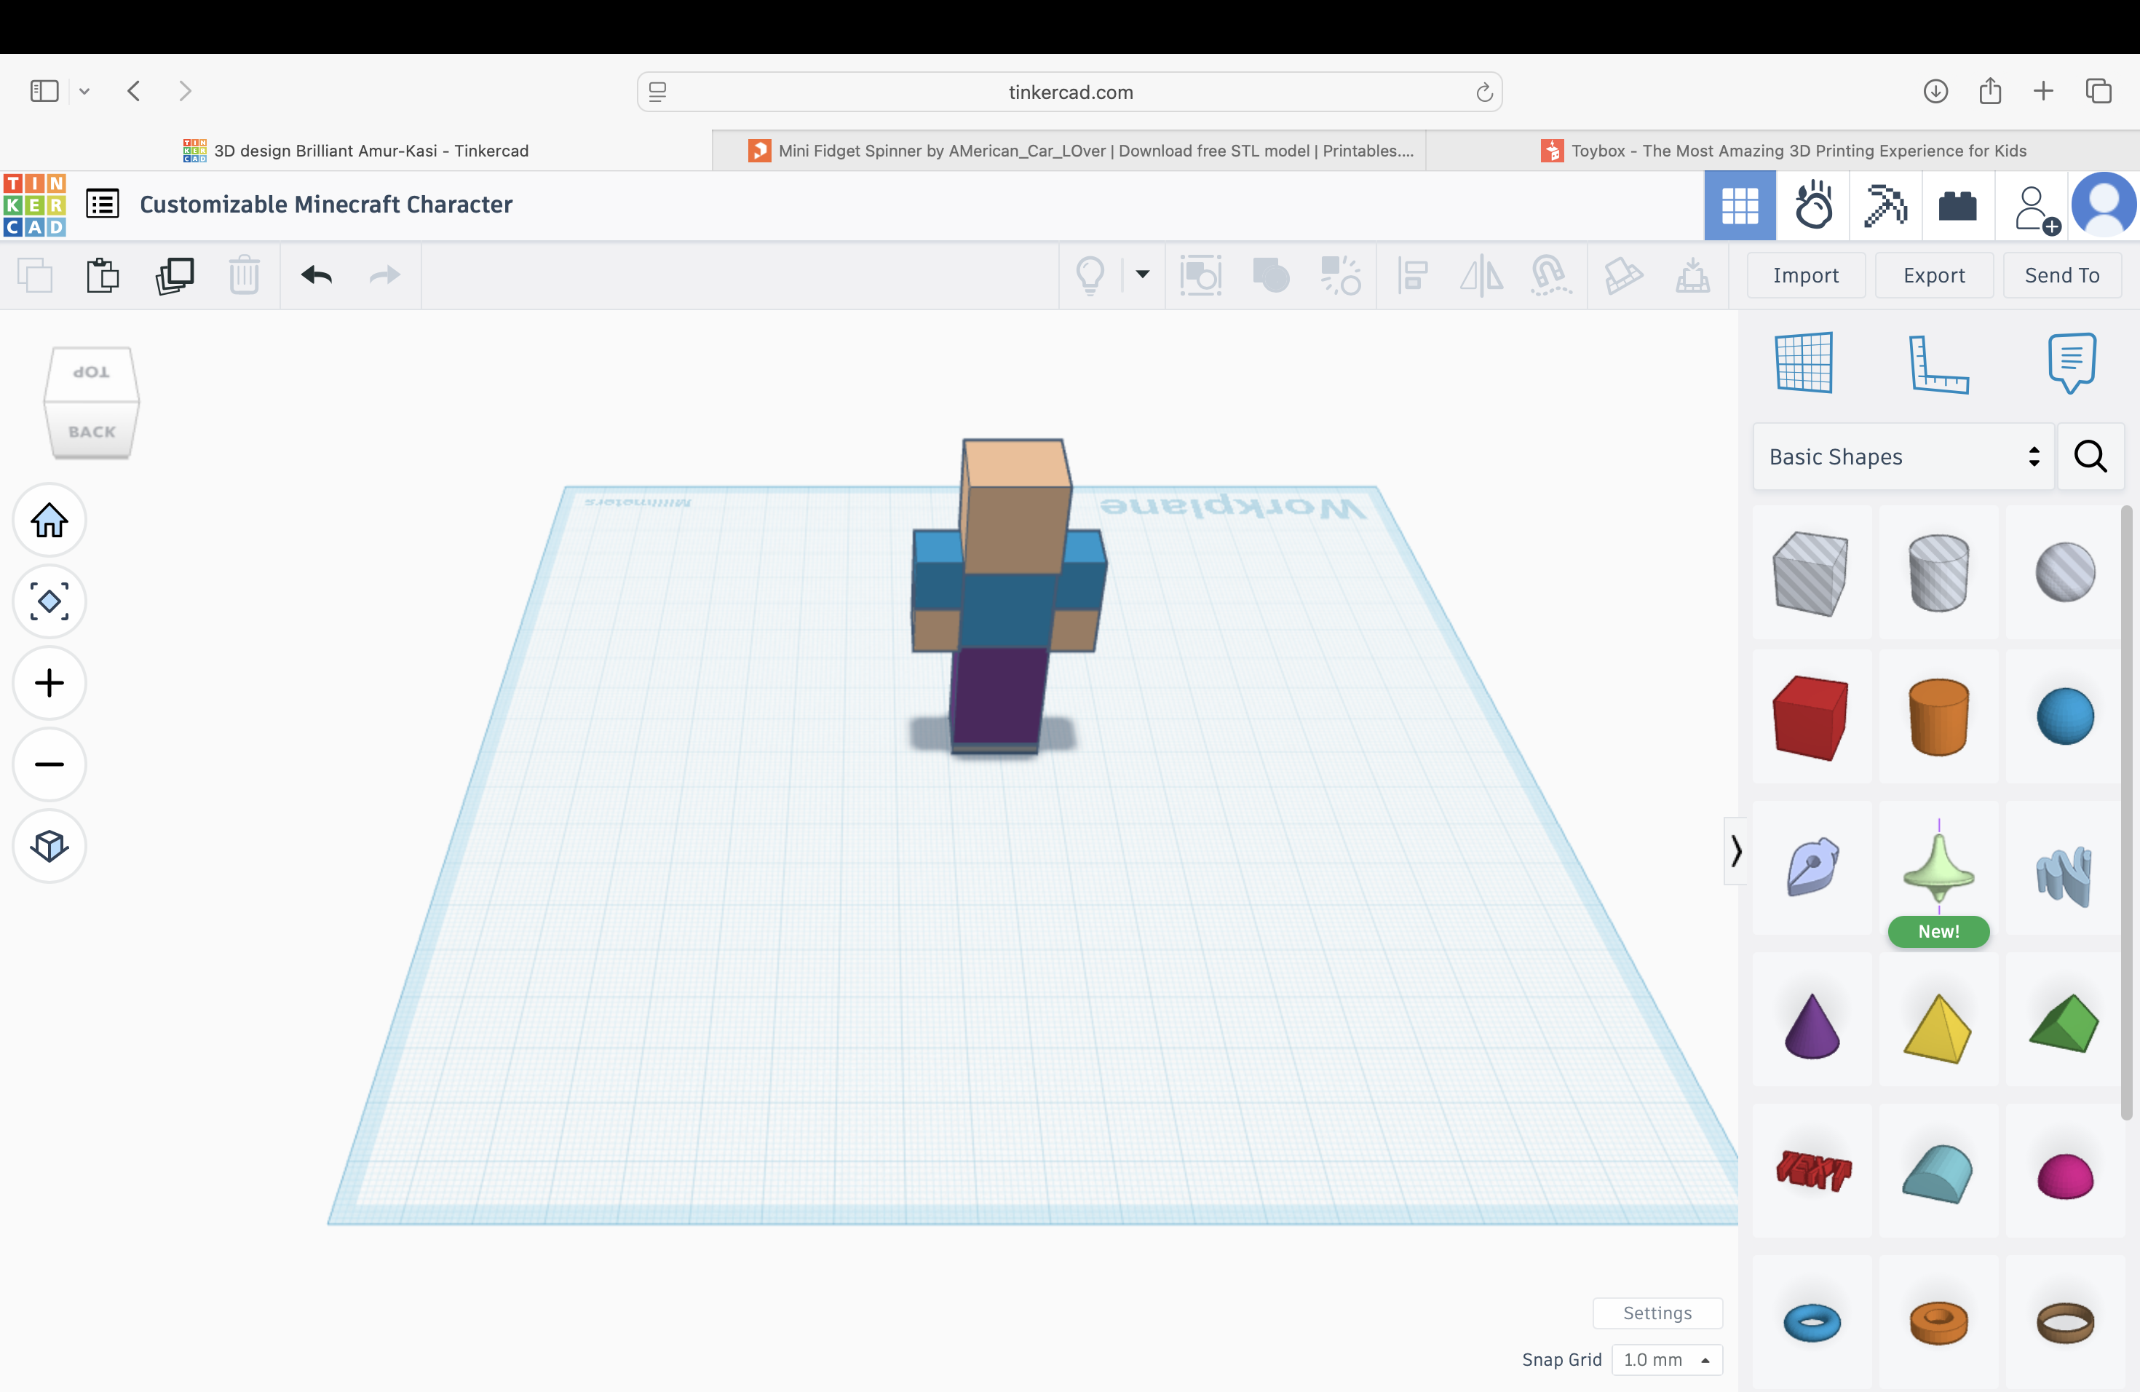Viewport: 2140px width, 1392px height.
Task: Click the Tinkercad logo
Action: 34,205
